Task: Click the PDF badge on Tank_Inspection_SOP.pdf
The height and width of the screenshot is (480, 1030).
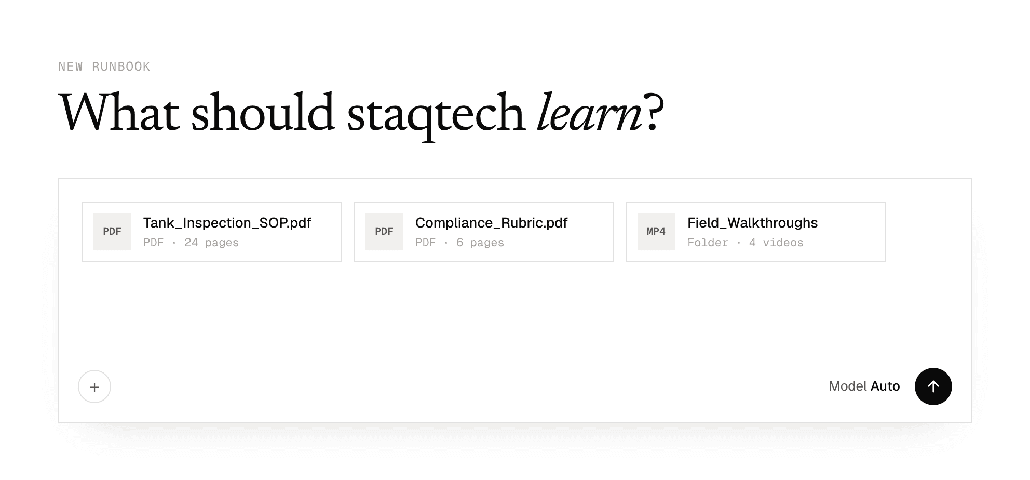Action: [112, 232]
